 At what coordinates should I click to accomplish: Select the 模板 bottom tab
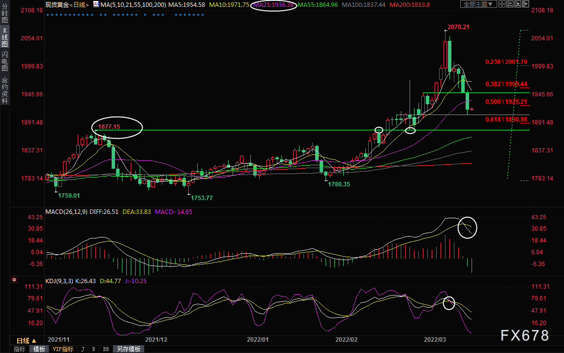point(39,349)
